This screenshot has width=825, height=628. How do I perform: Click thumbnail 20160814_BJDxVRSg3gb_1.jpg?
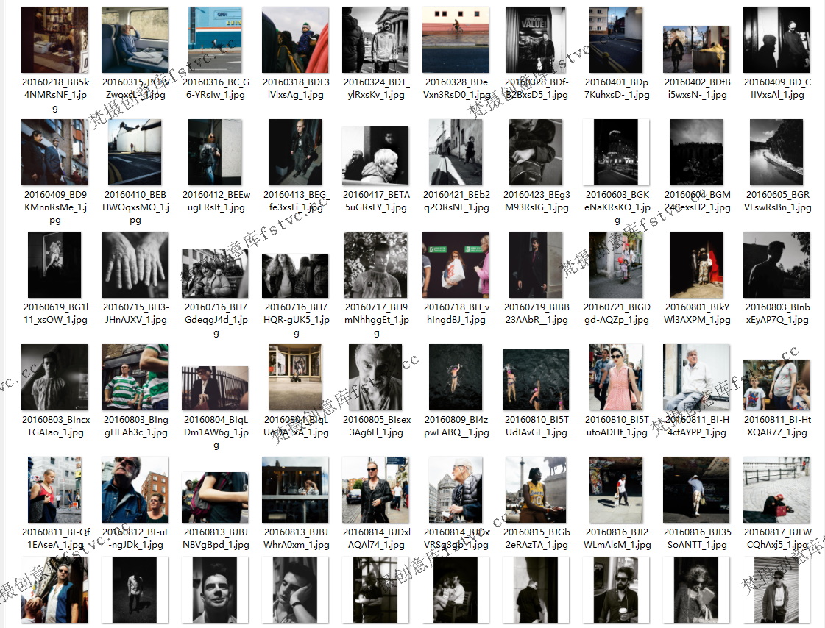(456, 490)
